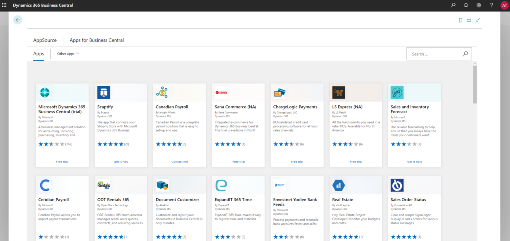Select the Apps tab
The width and height of the screenshot is (510, 241).
coord(39,54)
